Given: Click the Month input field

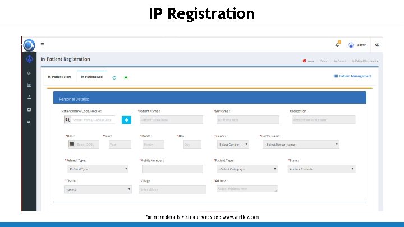Looking at the screenshot, I should [x=153, y=145].
